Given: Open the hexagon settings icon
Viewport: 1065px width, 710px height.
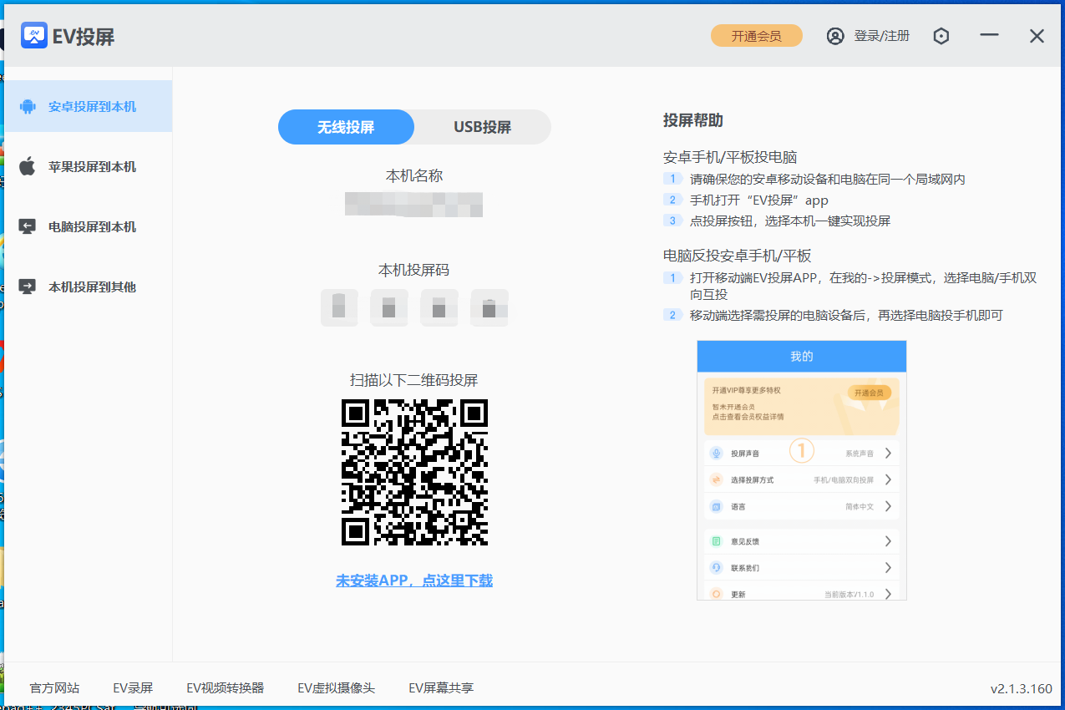Looking at the screenshot, I should [941, 36].
